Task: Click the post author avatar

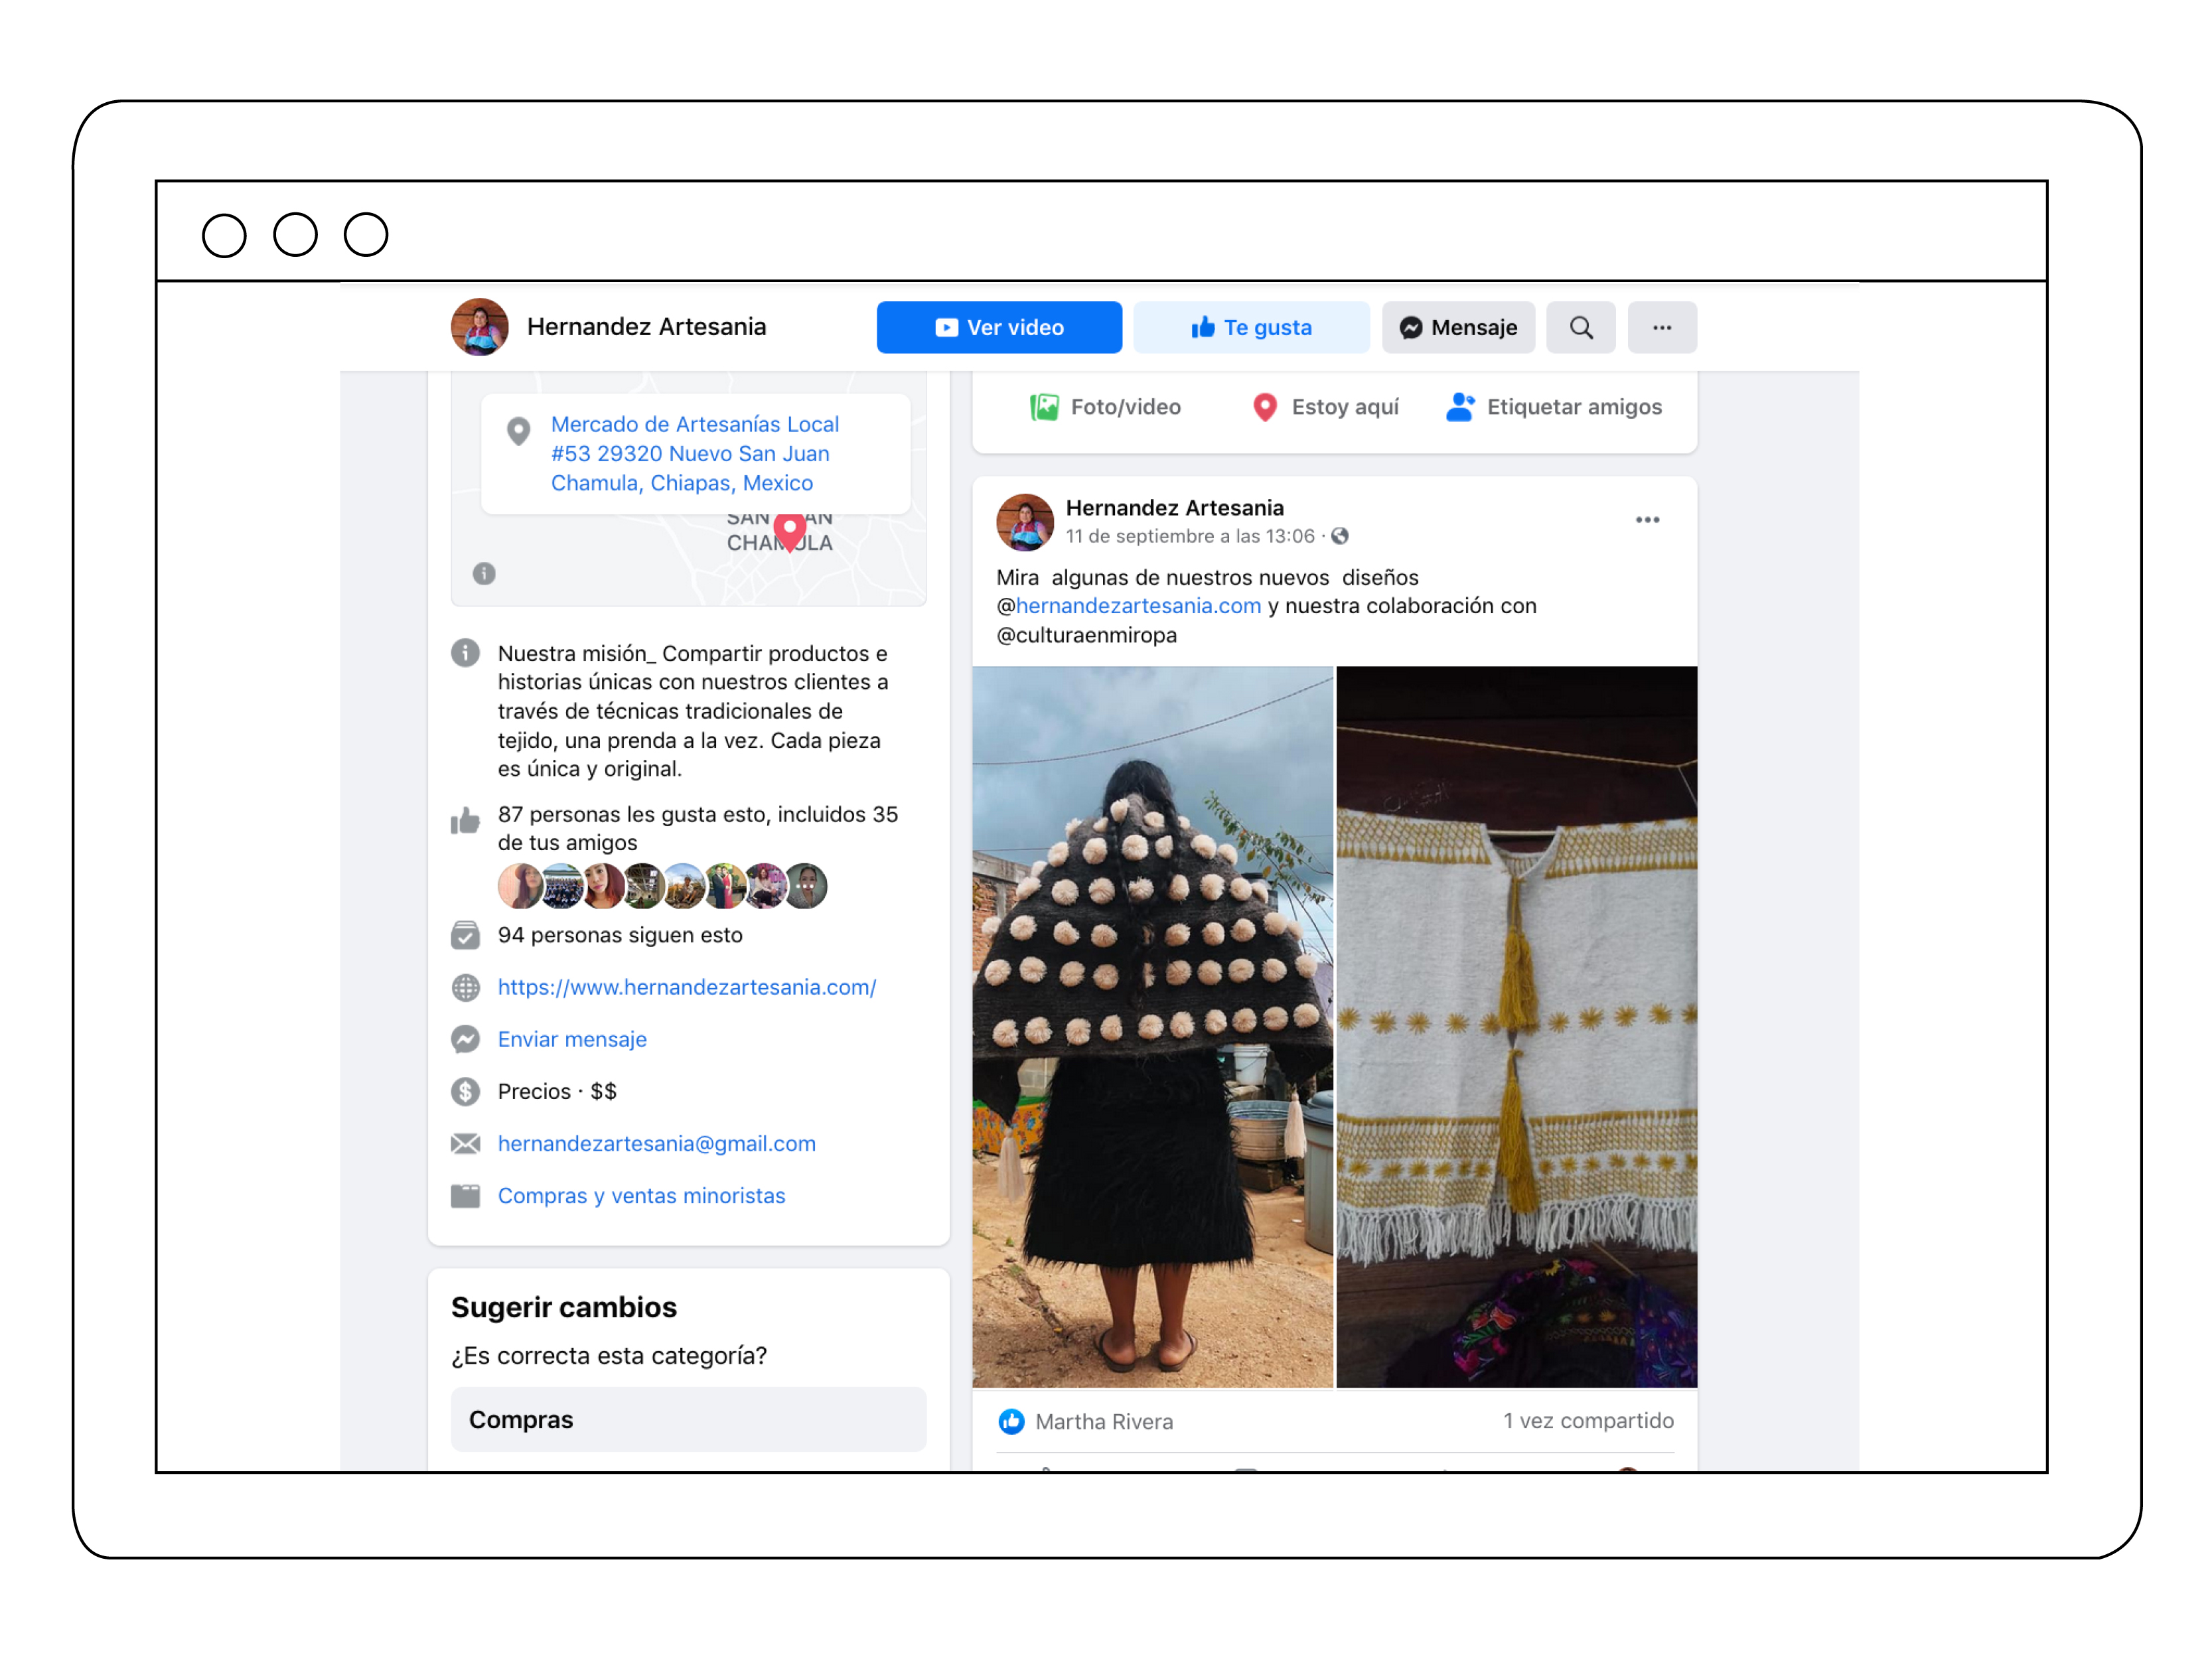Action: (x=1024, y=522)
